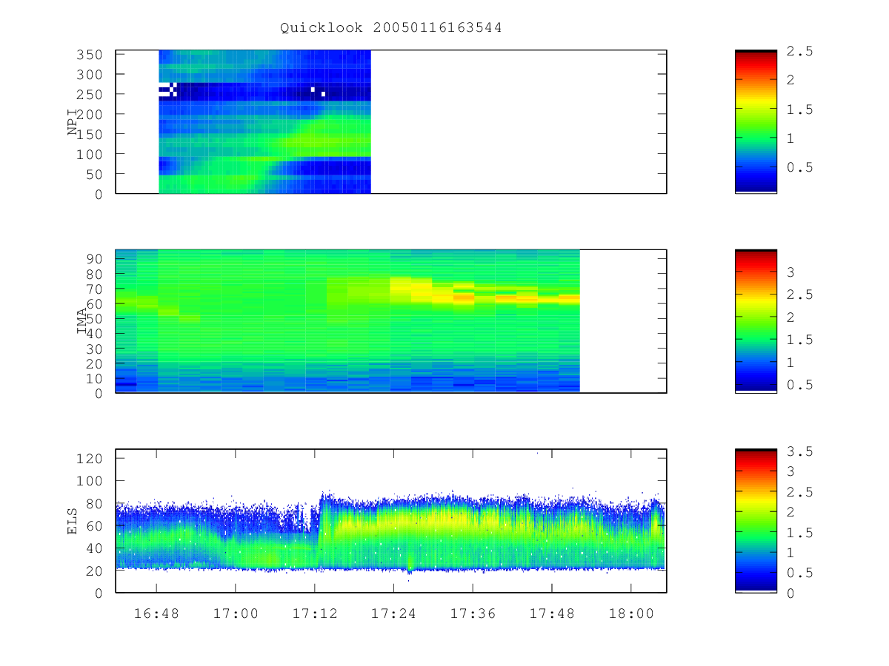The height and width of the screenshot is (666, 889).
Task: Click the white missing-data pixels in NPI plot
Action: tap(168, 90)
